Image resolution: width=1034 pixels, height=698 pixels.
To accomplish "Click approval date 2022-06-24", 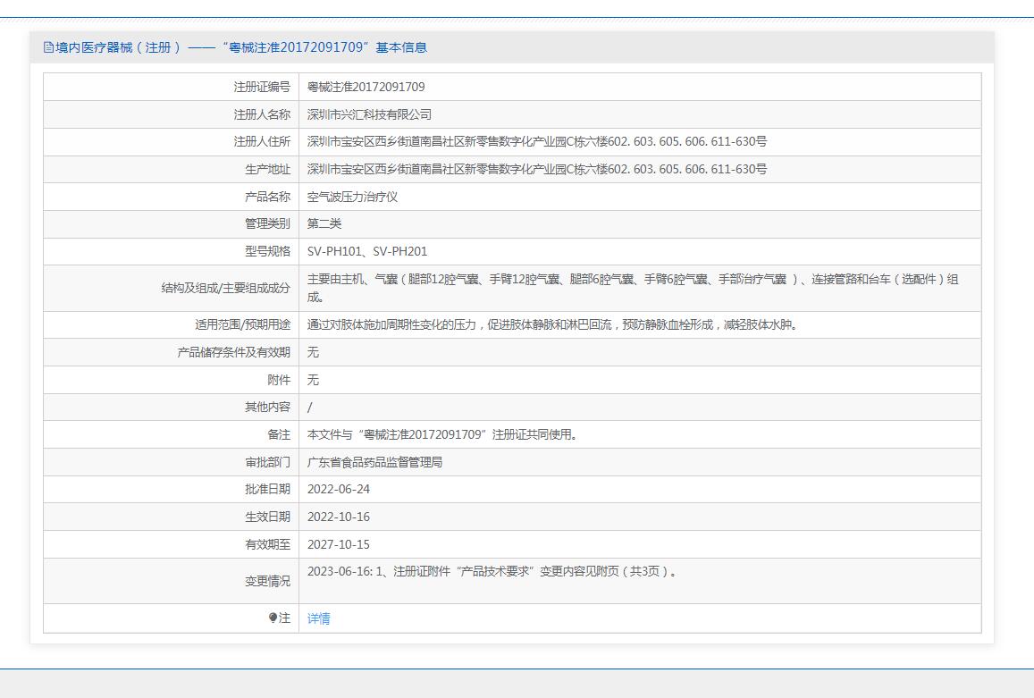I will point(339,490).
